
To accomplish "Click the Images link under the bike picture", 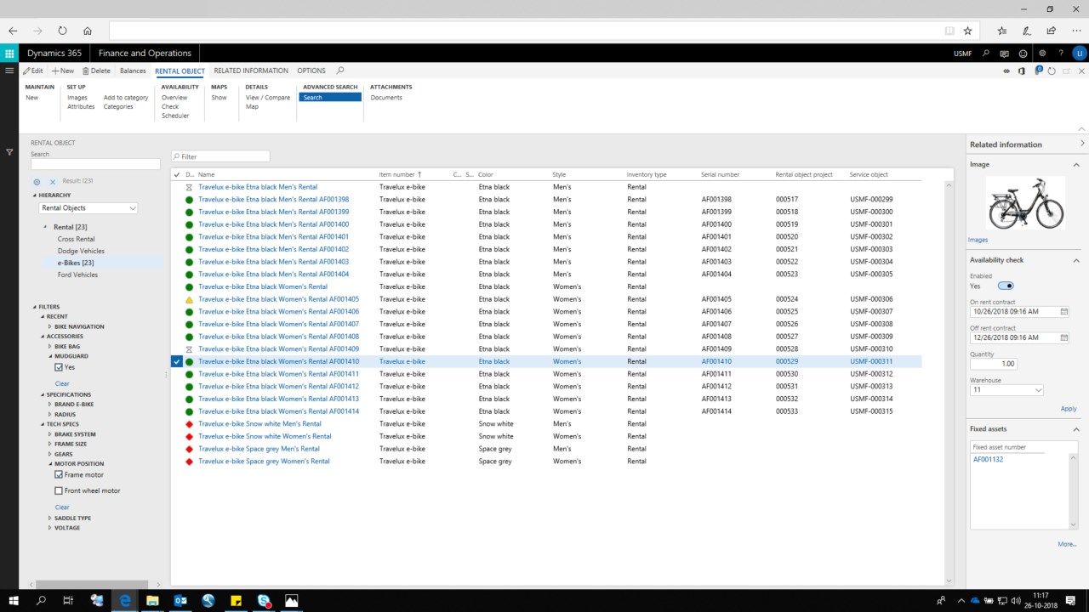I will point(978,240).
